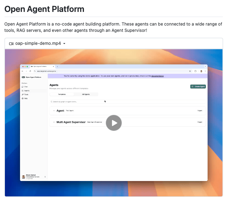
Task: Click the Create Agent button
Action: coord(198,86)
